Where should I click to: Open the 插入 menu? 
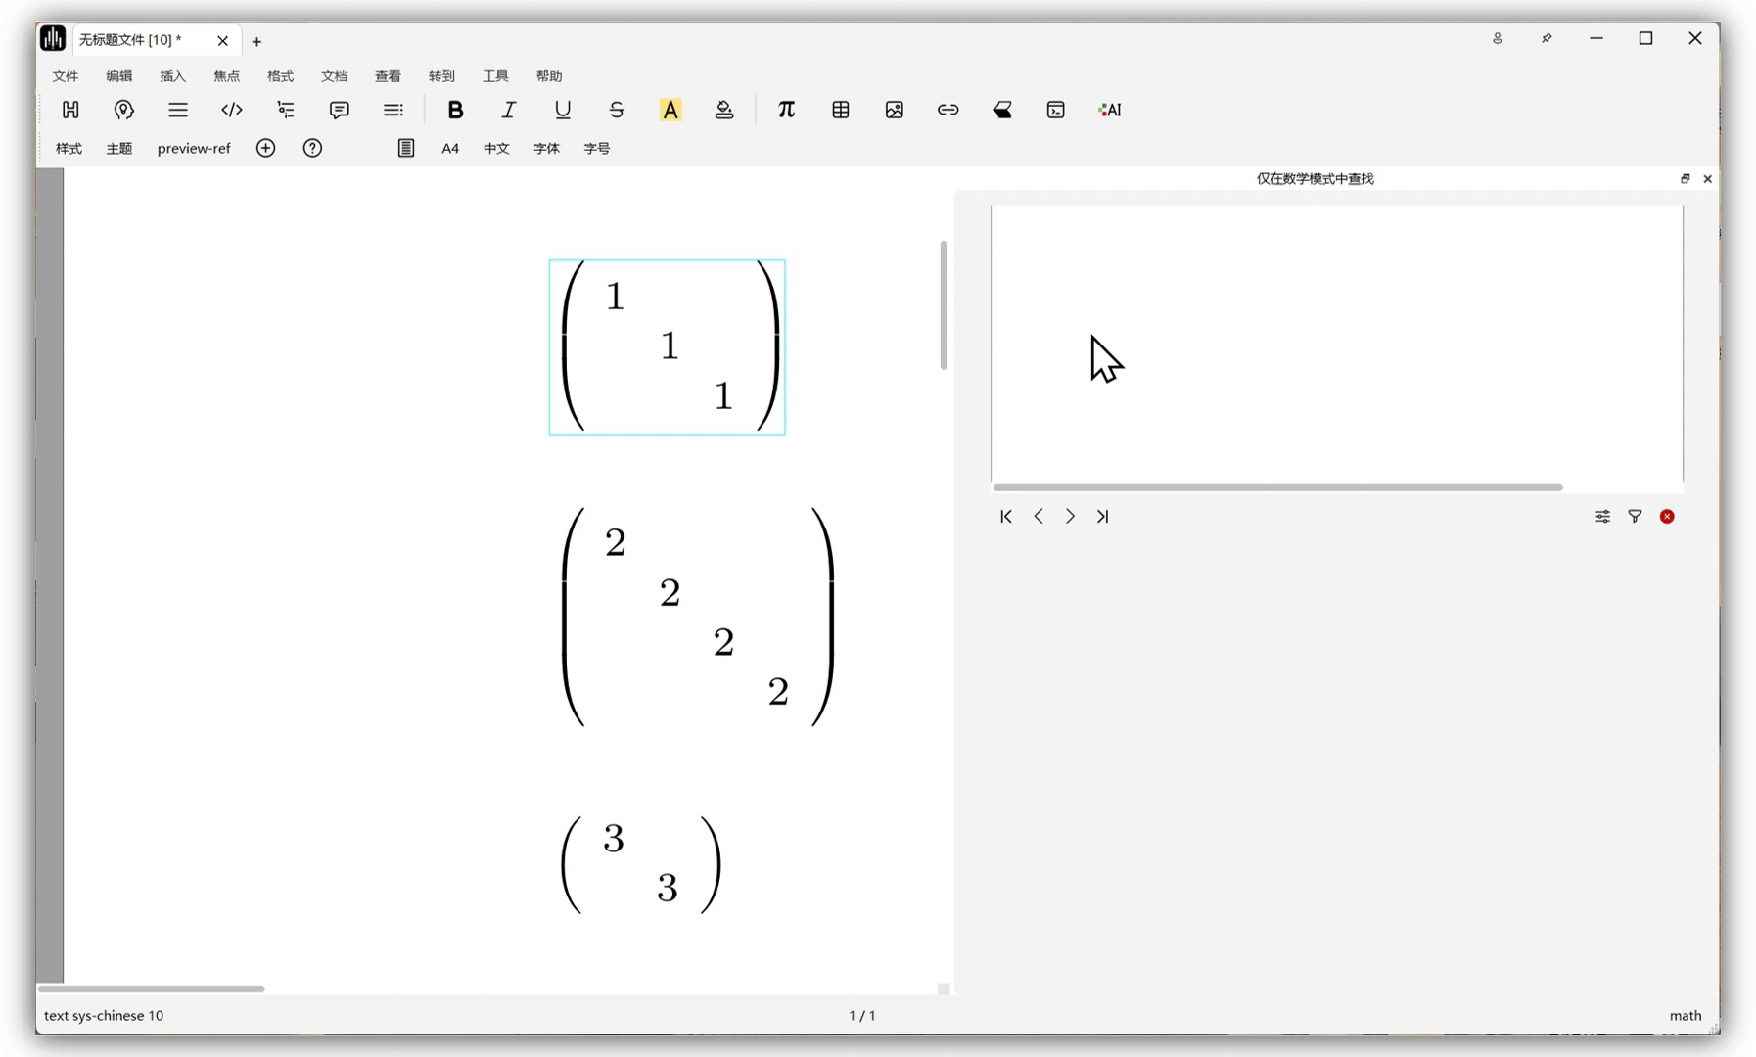(172, 75)
